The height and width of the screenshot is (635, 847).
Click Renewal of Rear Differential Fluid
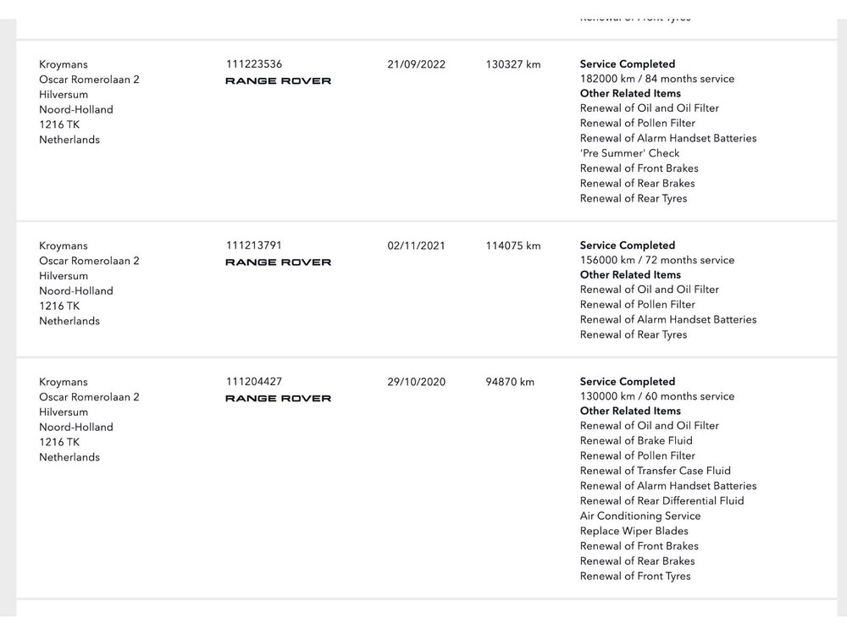tap(662, 500)
